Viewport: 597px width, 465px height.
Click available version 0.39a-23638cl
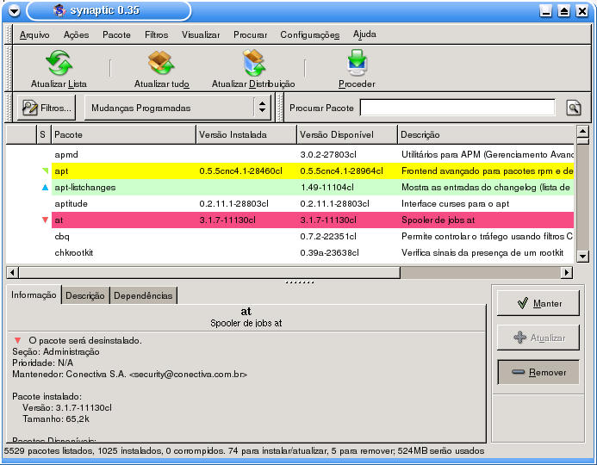329,252
